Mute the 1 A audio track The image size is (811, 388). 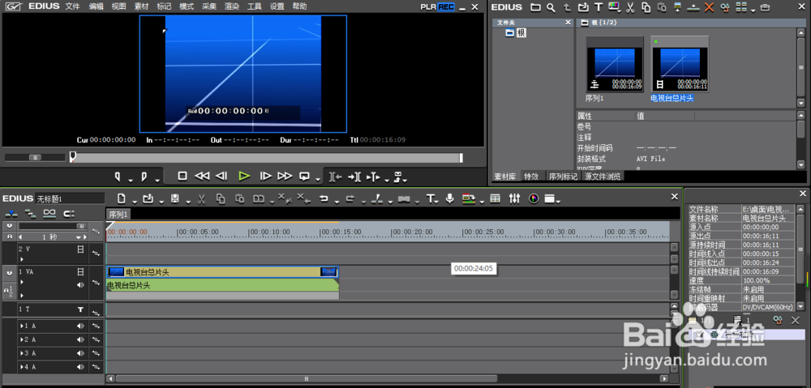click(80, 326)
